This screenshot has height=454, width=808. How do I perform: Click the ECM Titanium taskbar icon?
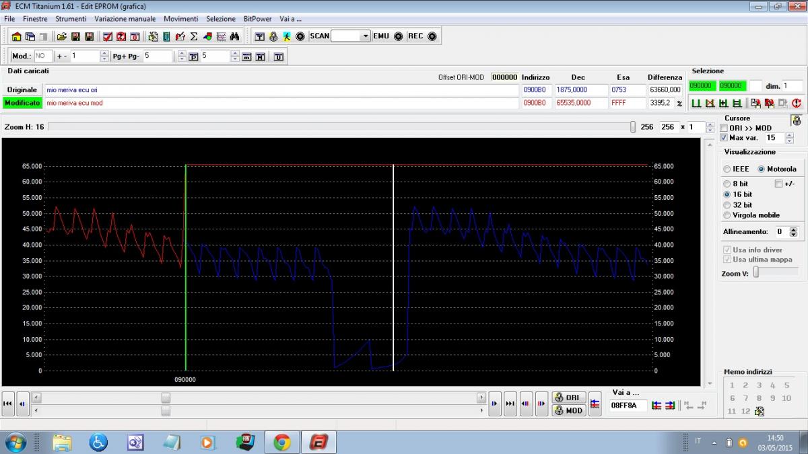[x=318, y=442]
